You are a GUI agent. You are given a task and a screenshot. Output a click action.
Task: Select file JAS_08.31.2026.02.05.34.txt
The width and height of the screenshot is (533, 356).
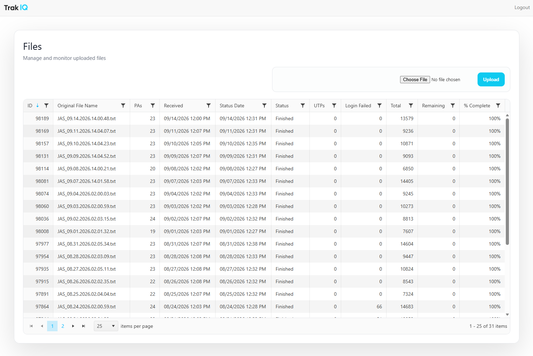click(87, 244)
